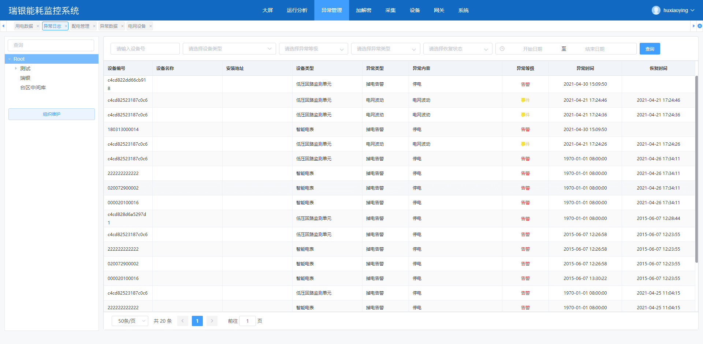703x344 pixels.
Task: Open the 网关 menu
Action: pos(439,10)
